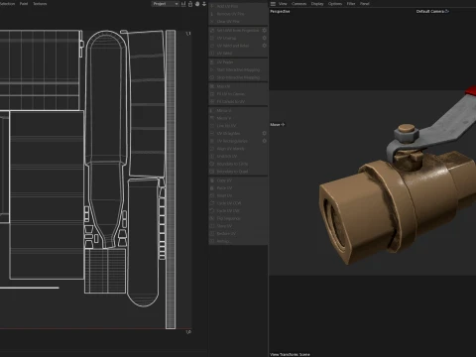This screenshot has height=357, width=476.
Task: Open settings gear for Set UVW from Projection
Action: pyautogui.click(x=264, y=30)
